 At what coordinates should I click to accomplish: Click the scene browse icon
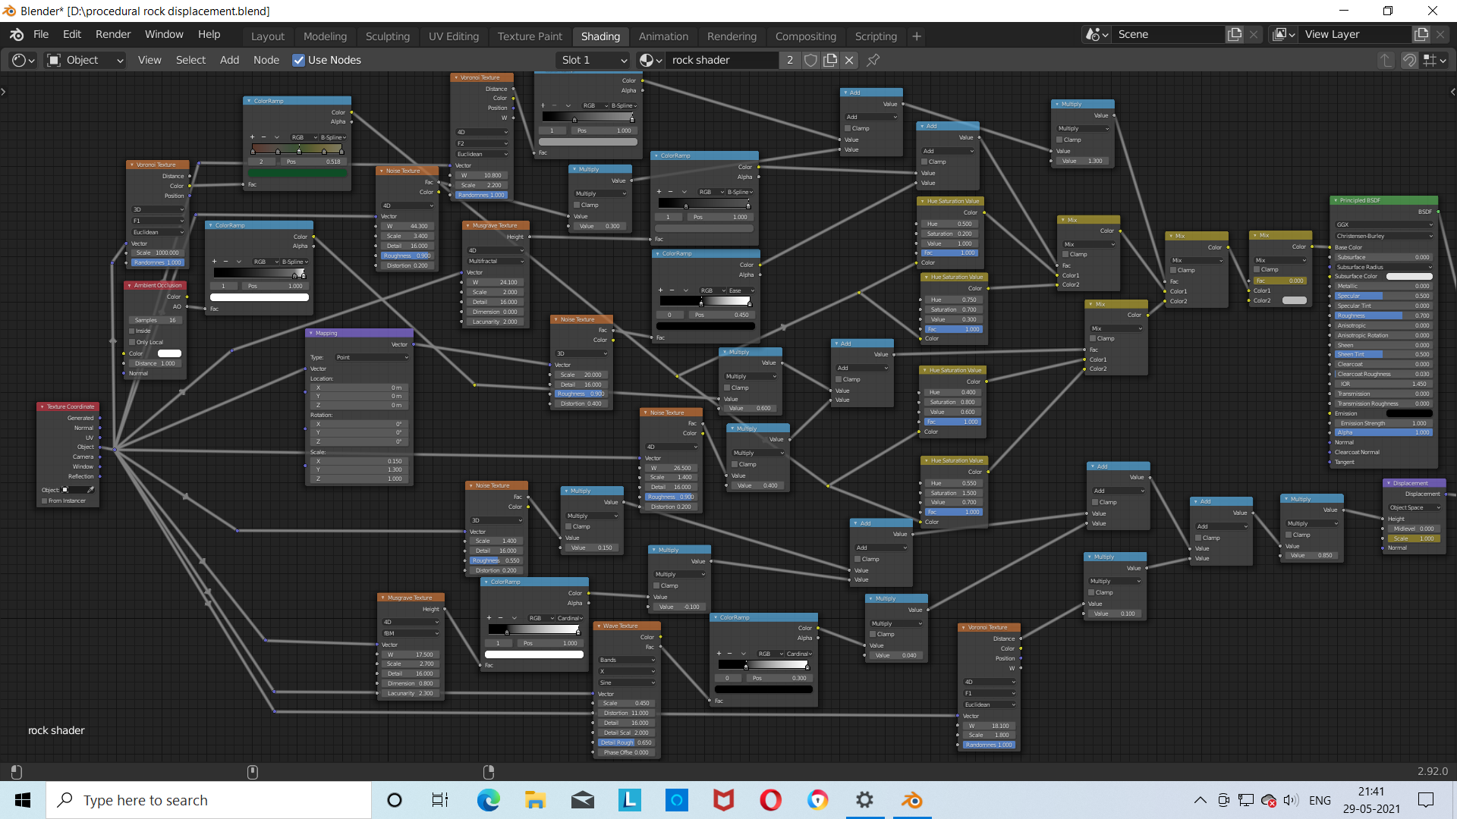tap(1097, 34)
